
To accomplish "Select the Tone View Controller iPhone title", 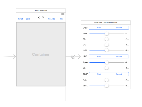I will 106,22.
